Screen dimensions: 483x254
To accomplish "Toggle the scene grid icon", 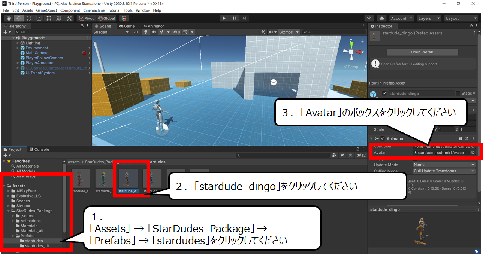I will (185, 32).
